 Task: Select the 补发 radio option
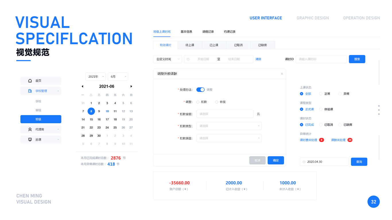[217, 102]
